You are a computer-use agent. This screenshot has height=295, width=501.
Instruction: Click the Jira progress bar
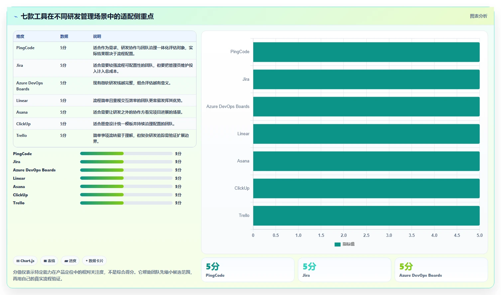tap(126, 162)
